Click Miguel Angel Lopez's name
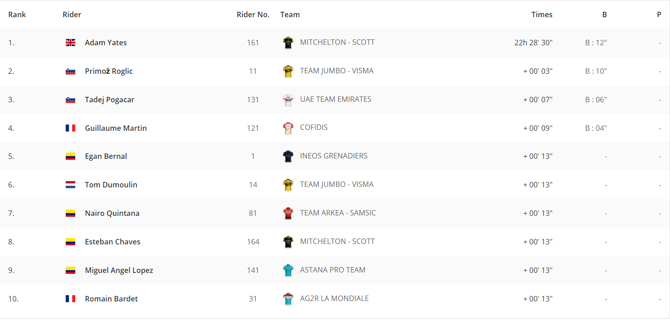Image resolution: width=670 pixels, height=320 pixels. pos(119,270)
